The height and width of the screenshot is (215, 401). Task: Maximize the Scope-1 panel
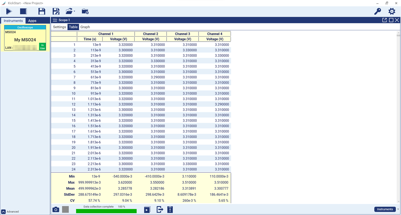pos(391,20)
